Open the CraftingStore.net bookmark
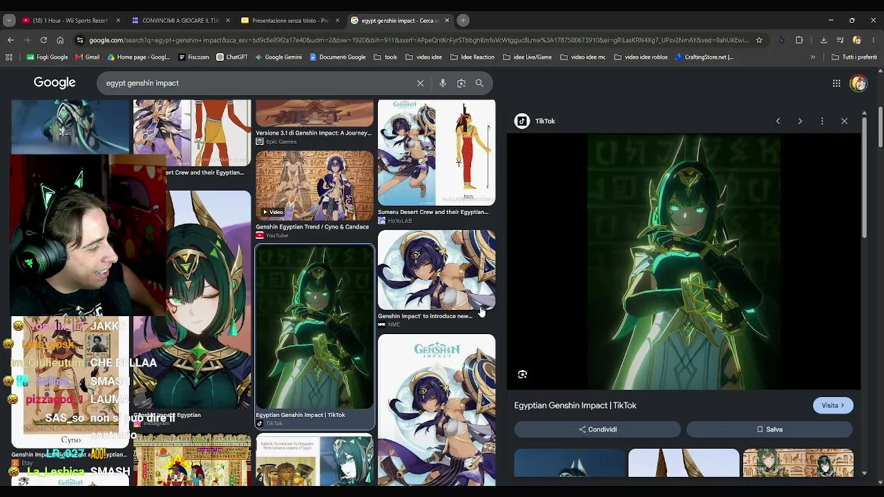The width and height of the screenshot is (884, 497). point(704,57)
